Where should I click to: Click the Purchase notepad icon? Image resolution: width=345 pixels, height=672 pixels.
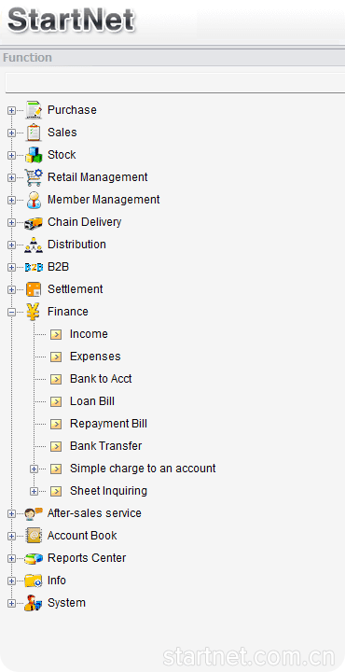[x=34, y=110]
